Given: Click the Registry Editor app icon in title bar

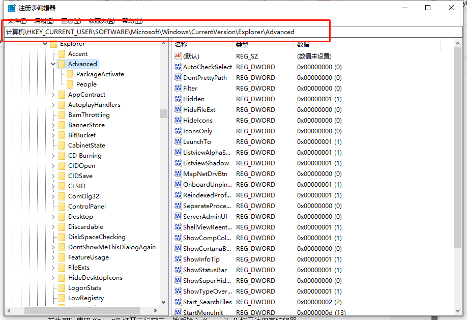Looking at the screenshot, I should (11, 8).
